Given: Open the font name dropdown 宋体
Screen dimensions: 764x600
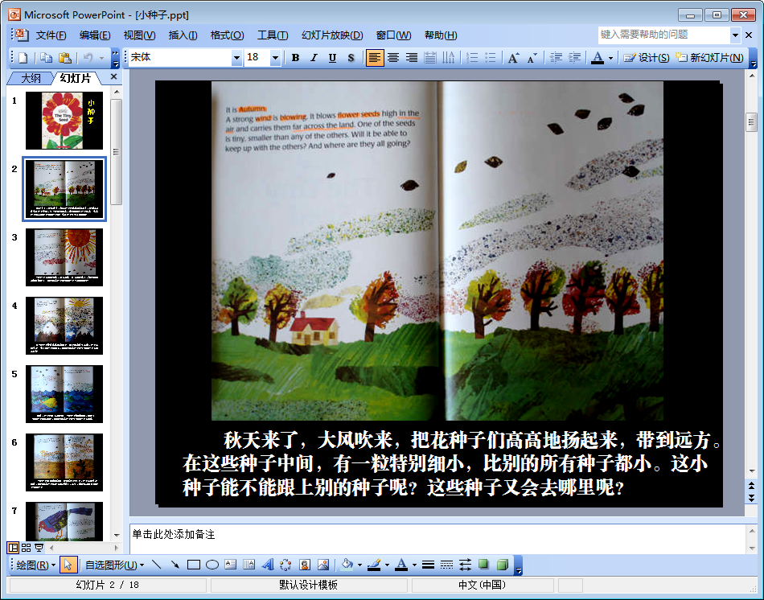Looking at the screenshot, I should [x=236, y=58].
